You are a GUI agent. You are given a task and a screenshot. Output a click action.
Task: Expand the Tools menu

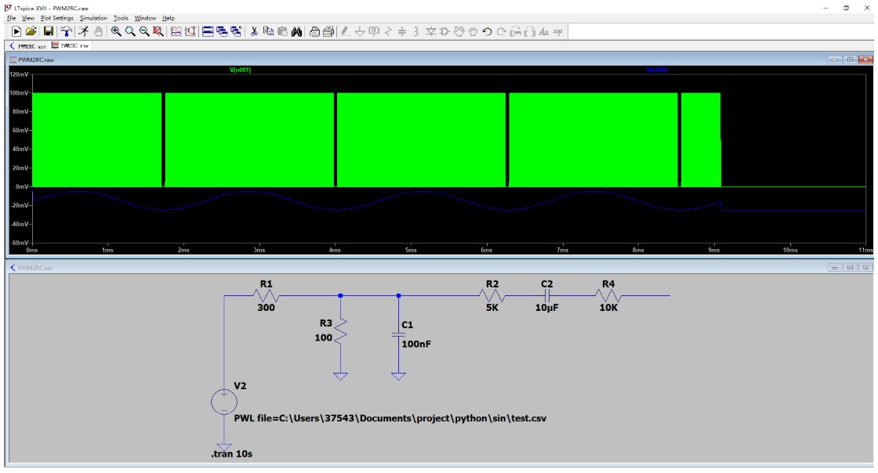coord(121,18)
